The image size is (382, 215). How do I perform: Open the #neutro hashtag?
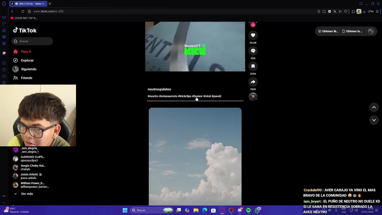point(153,96)
